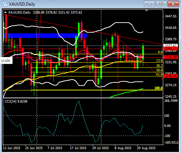Expand the XAUUSD,Daily symbol dropdown triangle
The width and height of the screenshot is (181, 153).
click(5, 13)
